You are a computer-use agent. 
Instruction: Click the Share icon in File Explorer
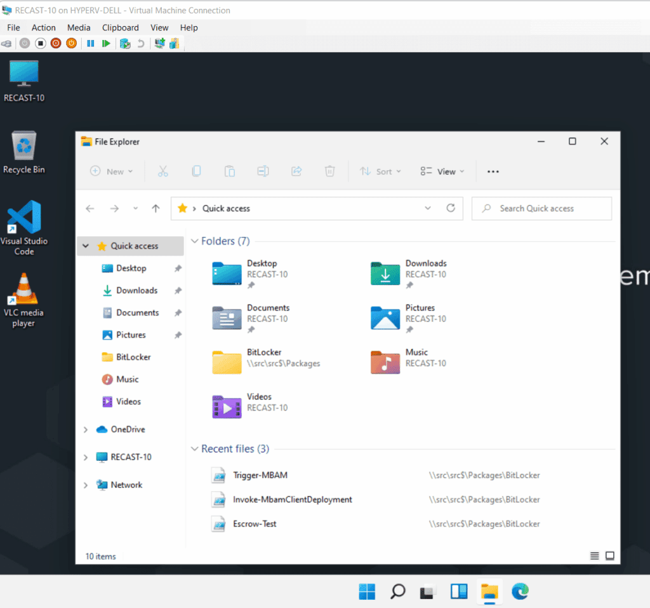pos(296,171)
